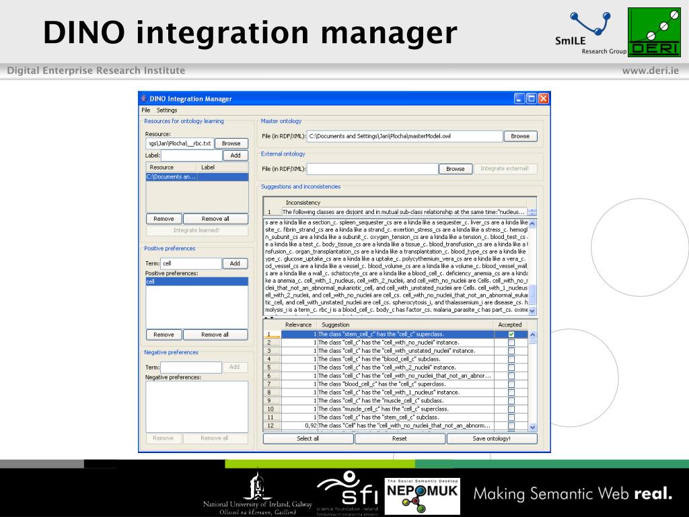Viewport: 689px width, 517px height.
Task: Remove all positive preferences
Action: tap(215, 335)
